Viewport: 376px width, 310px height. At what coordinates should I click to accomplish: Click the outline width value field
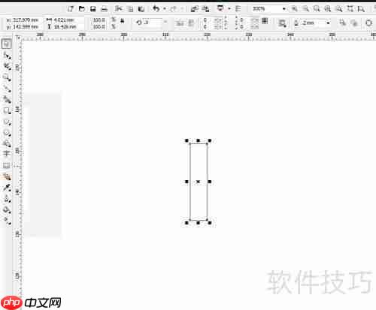[x=313, y=23]
